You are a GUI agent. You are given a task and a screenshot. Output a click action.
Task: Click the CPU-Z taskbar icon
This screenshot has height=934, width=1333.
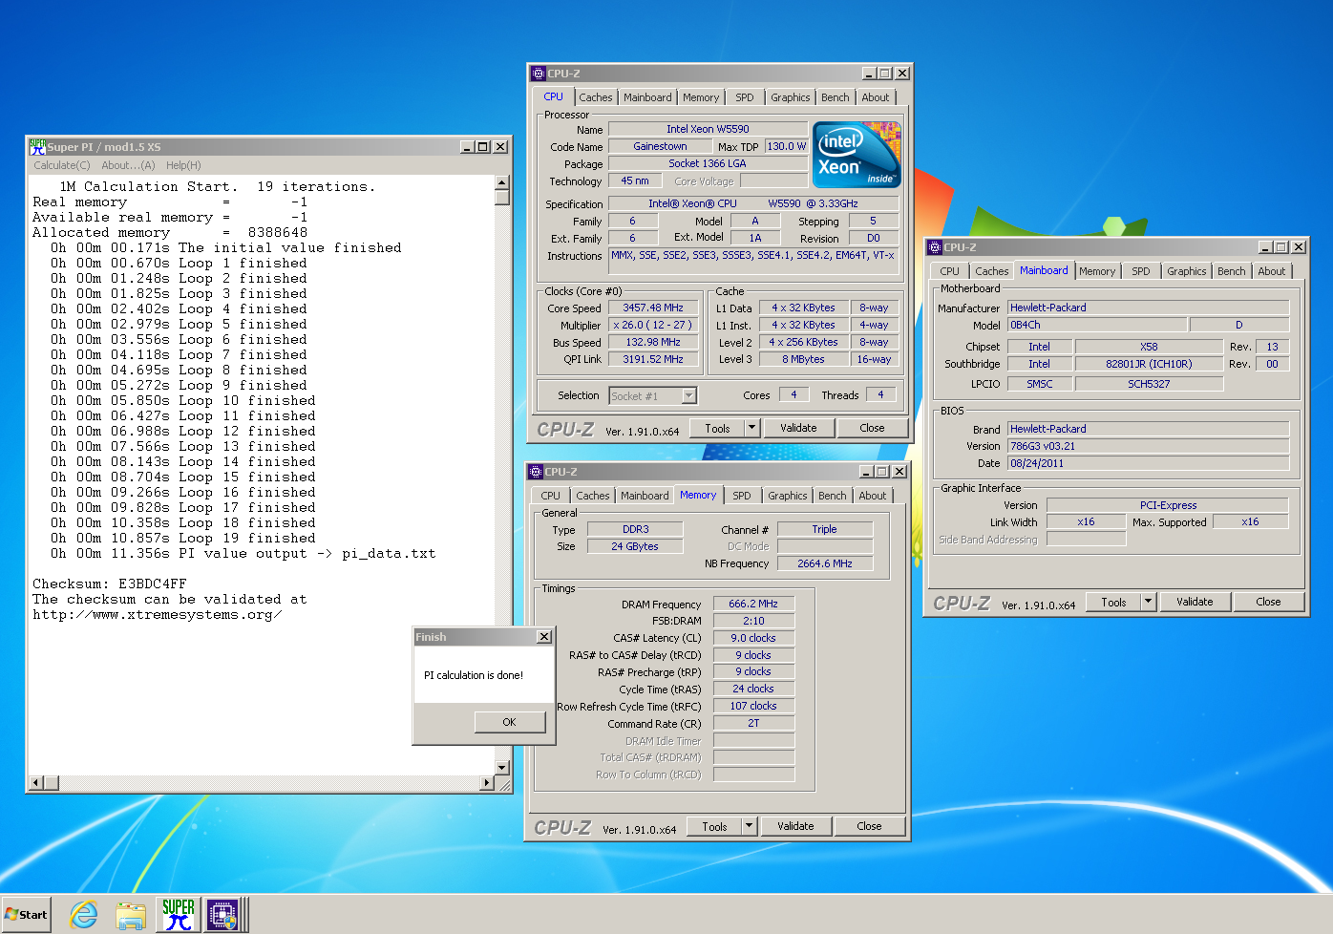[x=222, y=915]
